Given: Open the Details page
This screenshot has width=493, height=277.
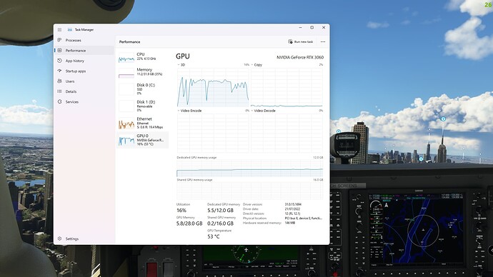Looking at the screenshot, I should pyautogui.click(x=84, y=91).
